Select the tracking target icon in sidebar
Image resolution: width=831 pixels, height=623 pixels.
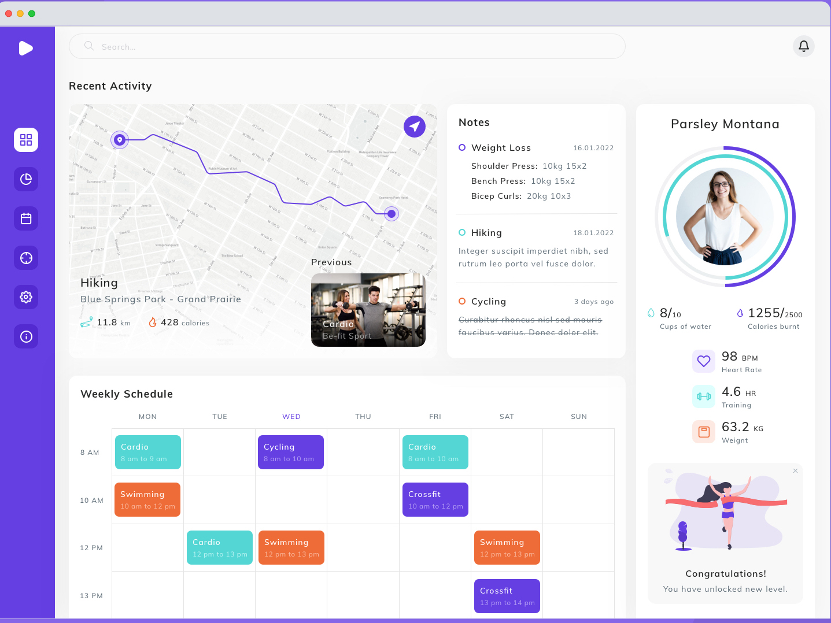tap(26, 258)
